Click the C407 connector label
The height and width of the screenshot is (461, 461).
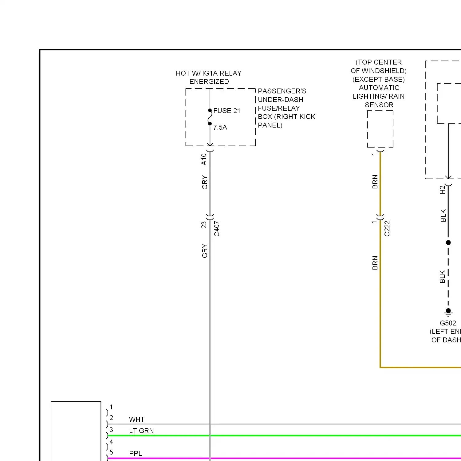217,229
